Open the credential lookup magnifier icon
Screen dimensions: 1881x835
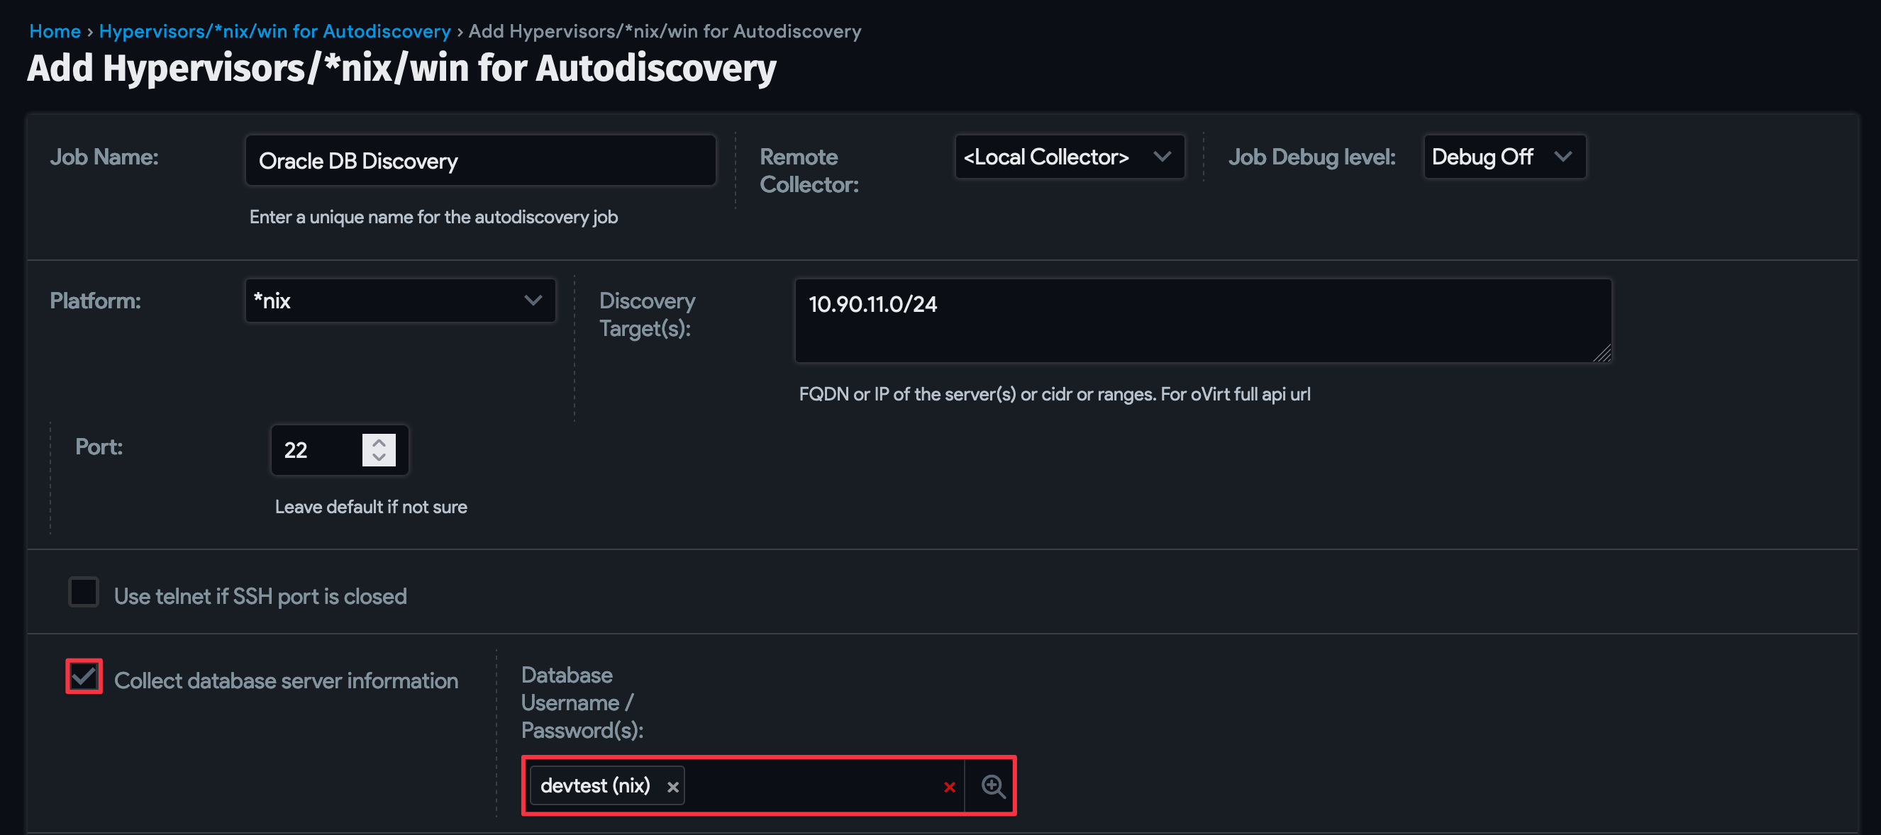point(992,786)
